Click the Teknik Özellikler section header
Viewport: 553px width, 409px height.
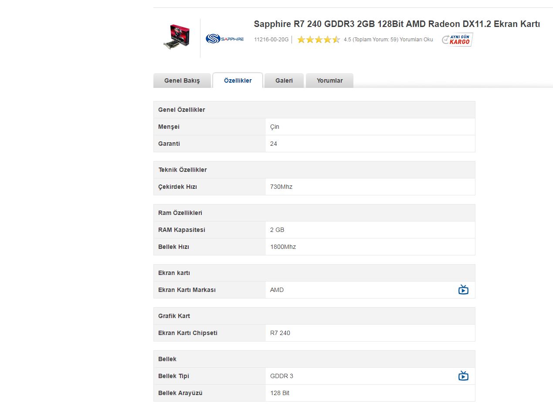coord(314,170)
